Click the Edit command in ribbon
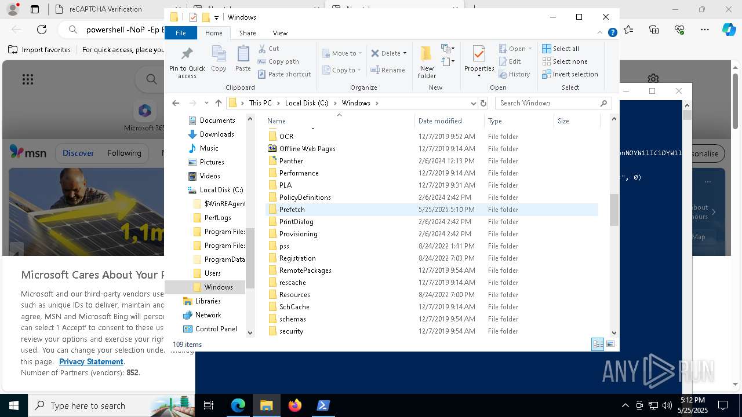This screenshot has width=742, height=417. 510,61
